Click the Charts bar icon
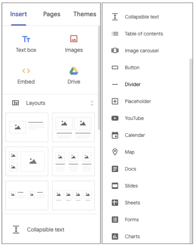 point(115,236)
